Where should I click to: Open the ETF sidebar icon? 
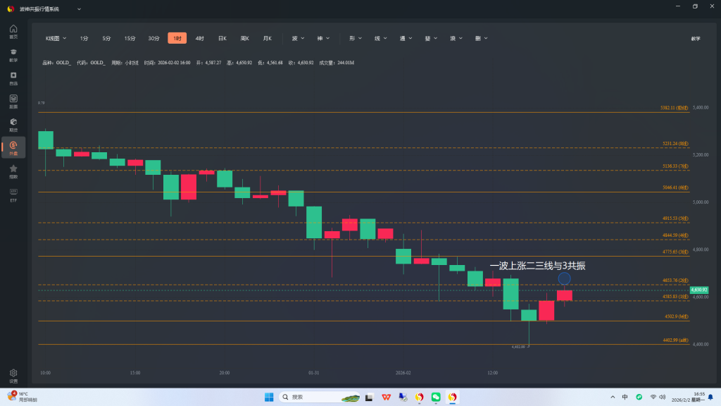[x=13, y=194]
